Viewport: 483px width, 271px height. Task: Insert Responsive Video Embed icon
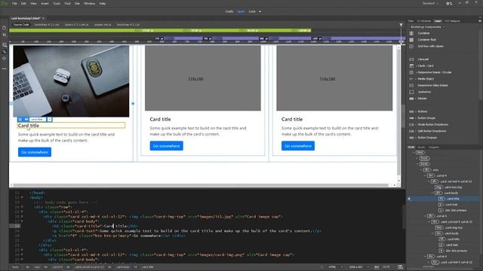pyautogui.click(x=411, y=85)
